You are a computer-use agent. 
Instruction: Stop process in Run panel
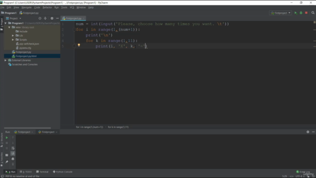tap(6, 143)
